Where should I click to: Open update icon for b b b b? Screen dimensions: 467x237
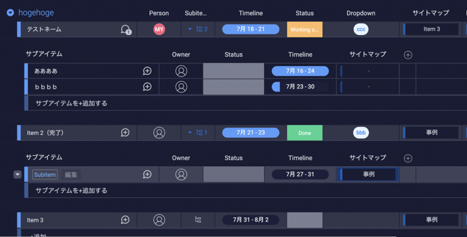pyautogui.click(x=147, y=87)
